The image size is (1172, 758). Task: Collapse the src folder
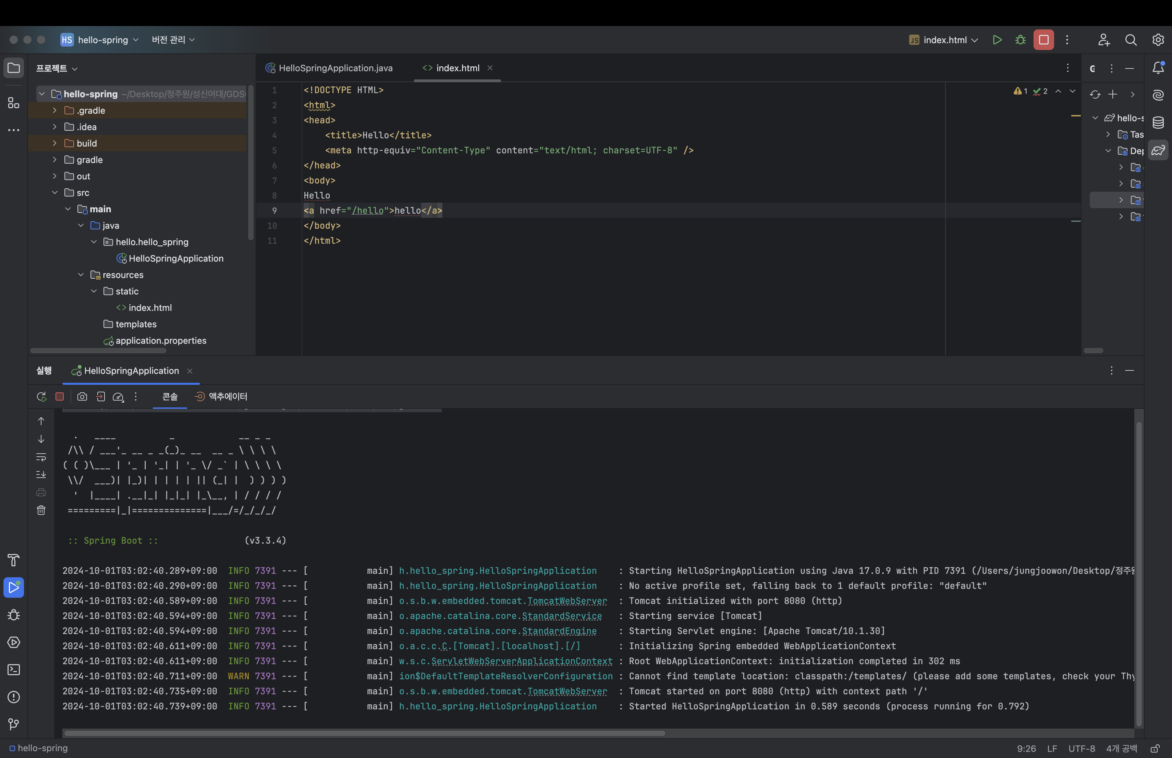(55, 192)
